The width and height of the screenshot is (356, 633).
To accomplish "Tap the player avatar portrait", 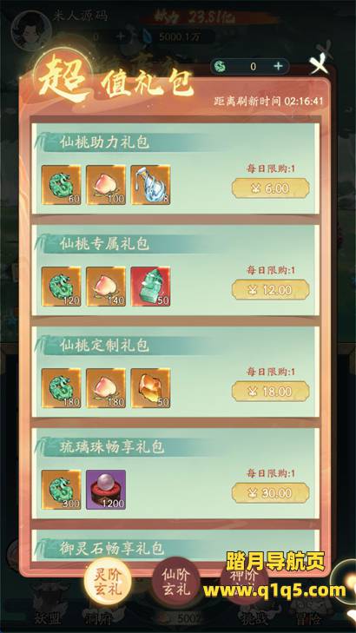I will pos(30,30).
